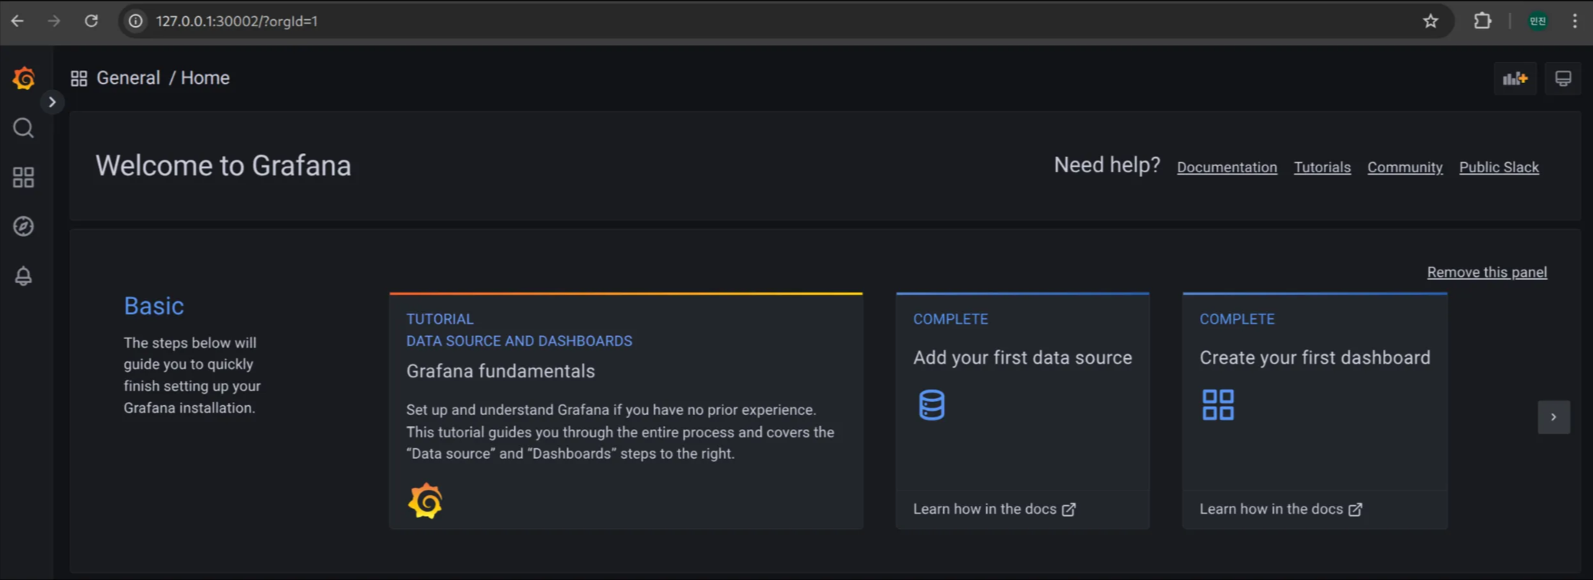Open Learn how link under data source card
The height and width of the screenshot is (580, 1593).
point(994,509)
